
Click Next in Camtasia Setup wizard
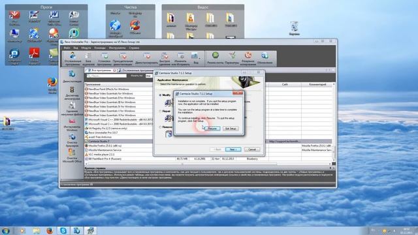coord(233,149)
